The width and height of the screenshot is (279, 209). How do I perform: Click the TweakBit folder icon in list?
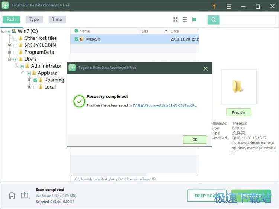(x=81, y=39)
